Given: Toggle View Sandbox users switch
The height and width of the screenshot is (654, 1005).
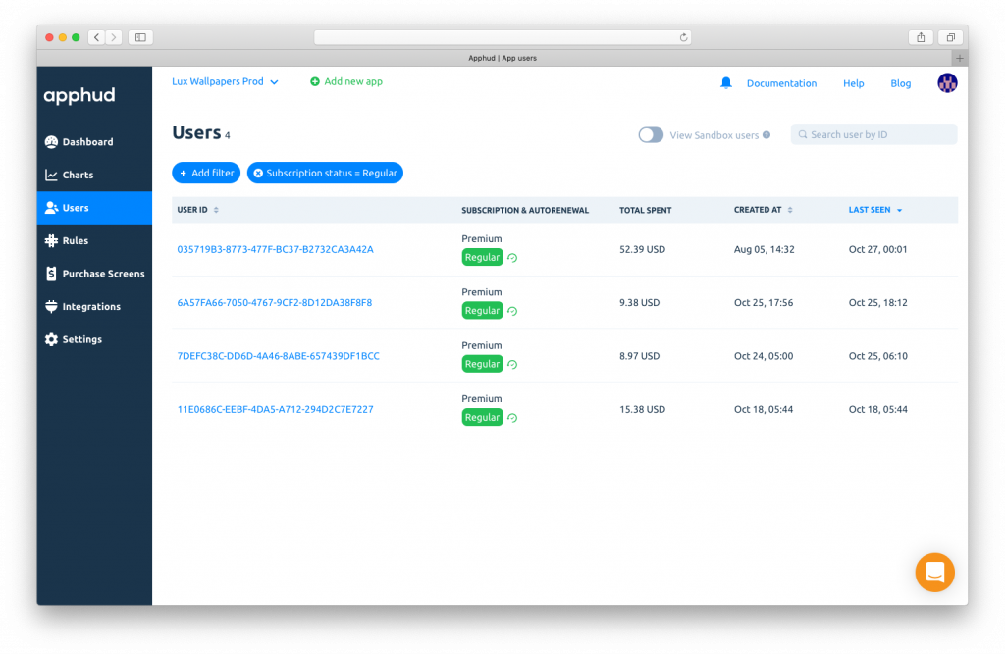Looking at the screenshot, I should [x=651, y=135].
